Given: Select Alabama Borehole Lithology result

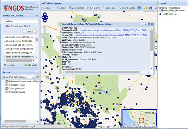Looking at the screenshot, I should click(x=19, y=37).
